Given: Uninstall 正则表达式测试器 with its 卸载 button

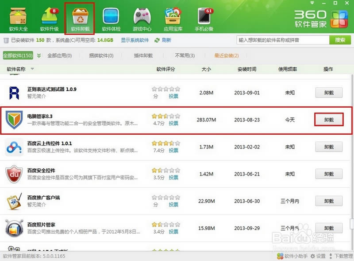Looking at the screenshot, I should [329, 93].
